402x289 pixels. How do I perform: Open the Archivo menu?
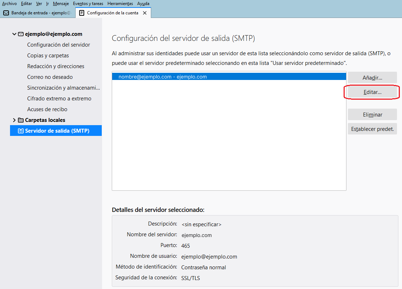9,4
